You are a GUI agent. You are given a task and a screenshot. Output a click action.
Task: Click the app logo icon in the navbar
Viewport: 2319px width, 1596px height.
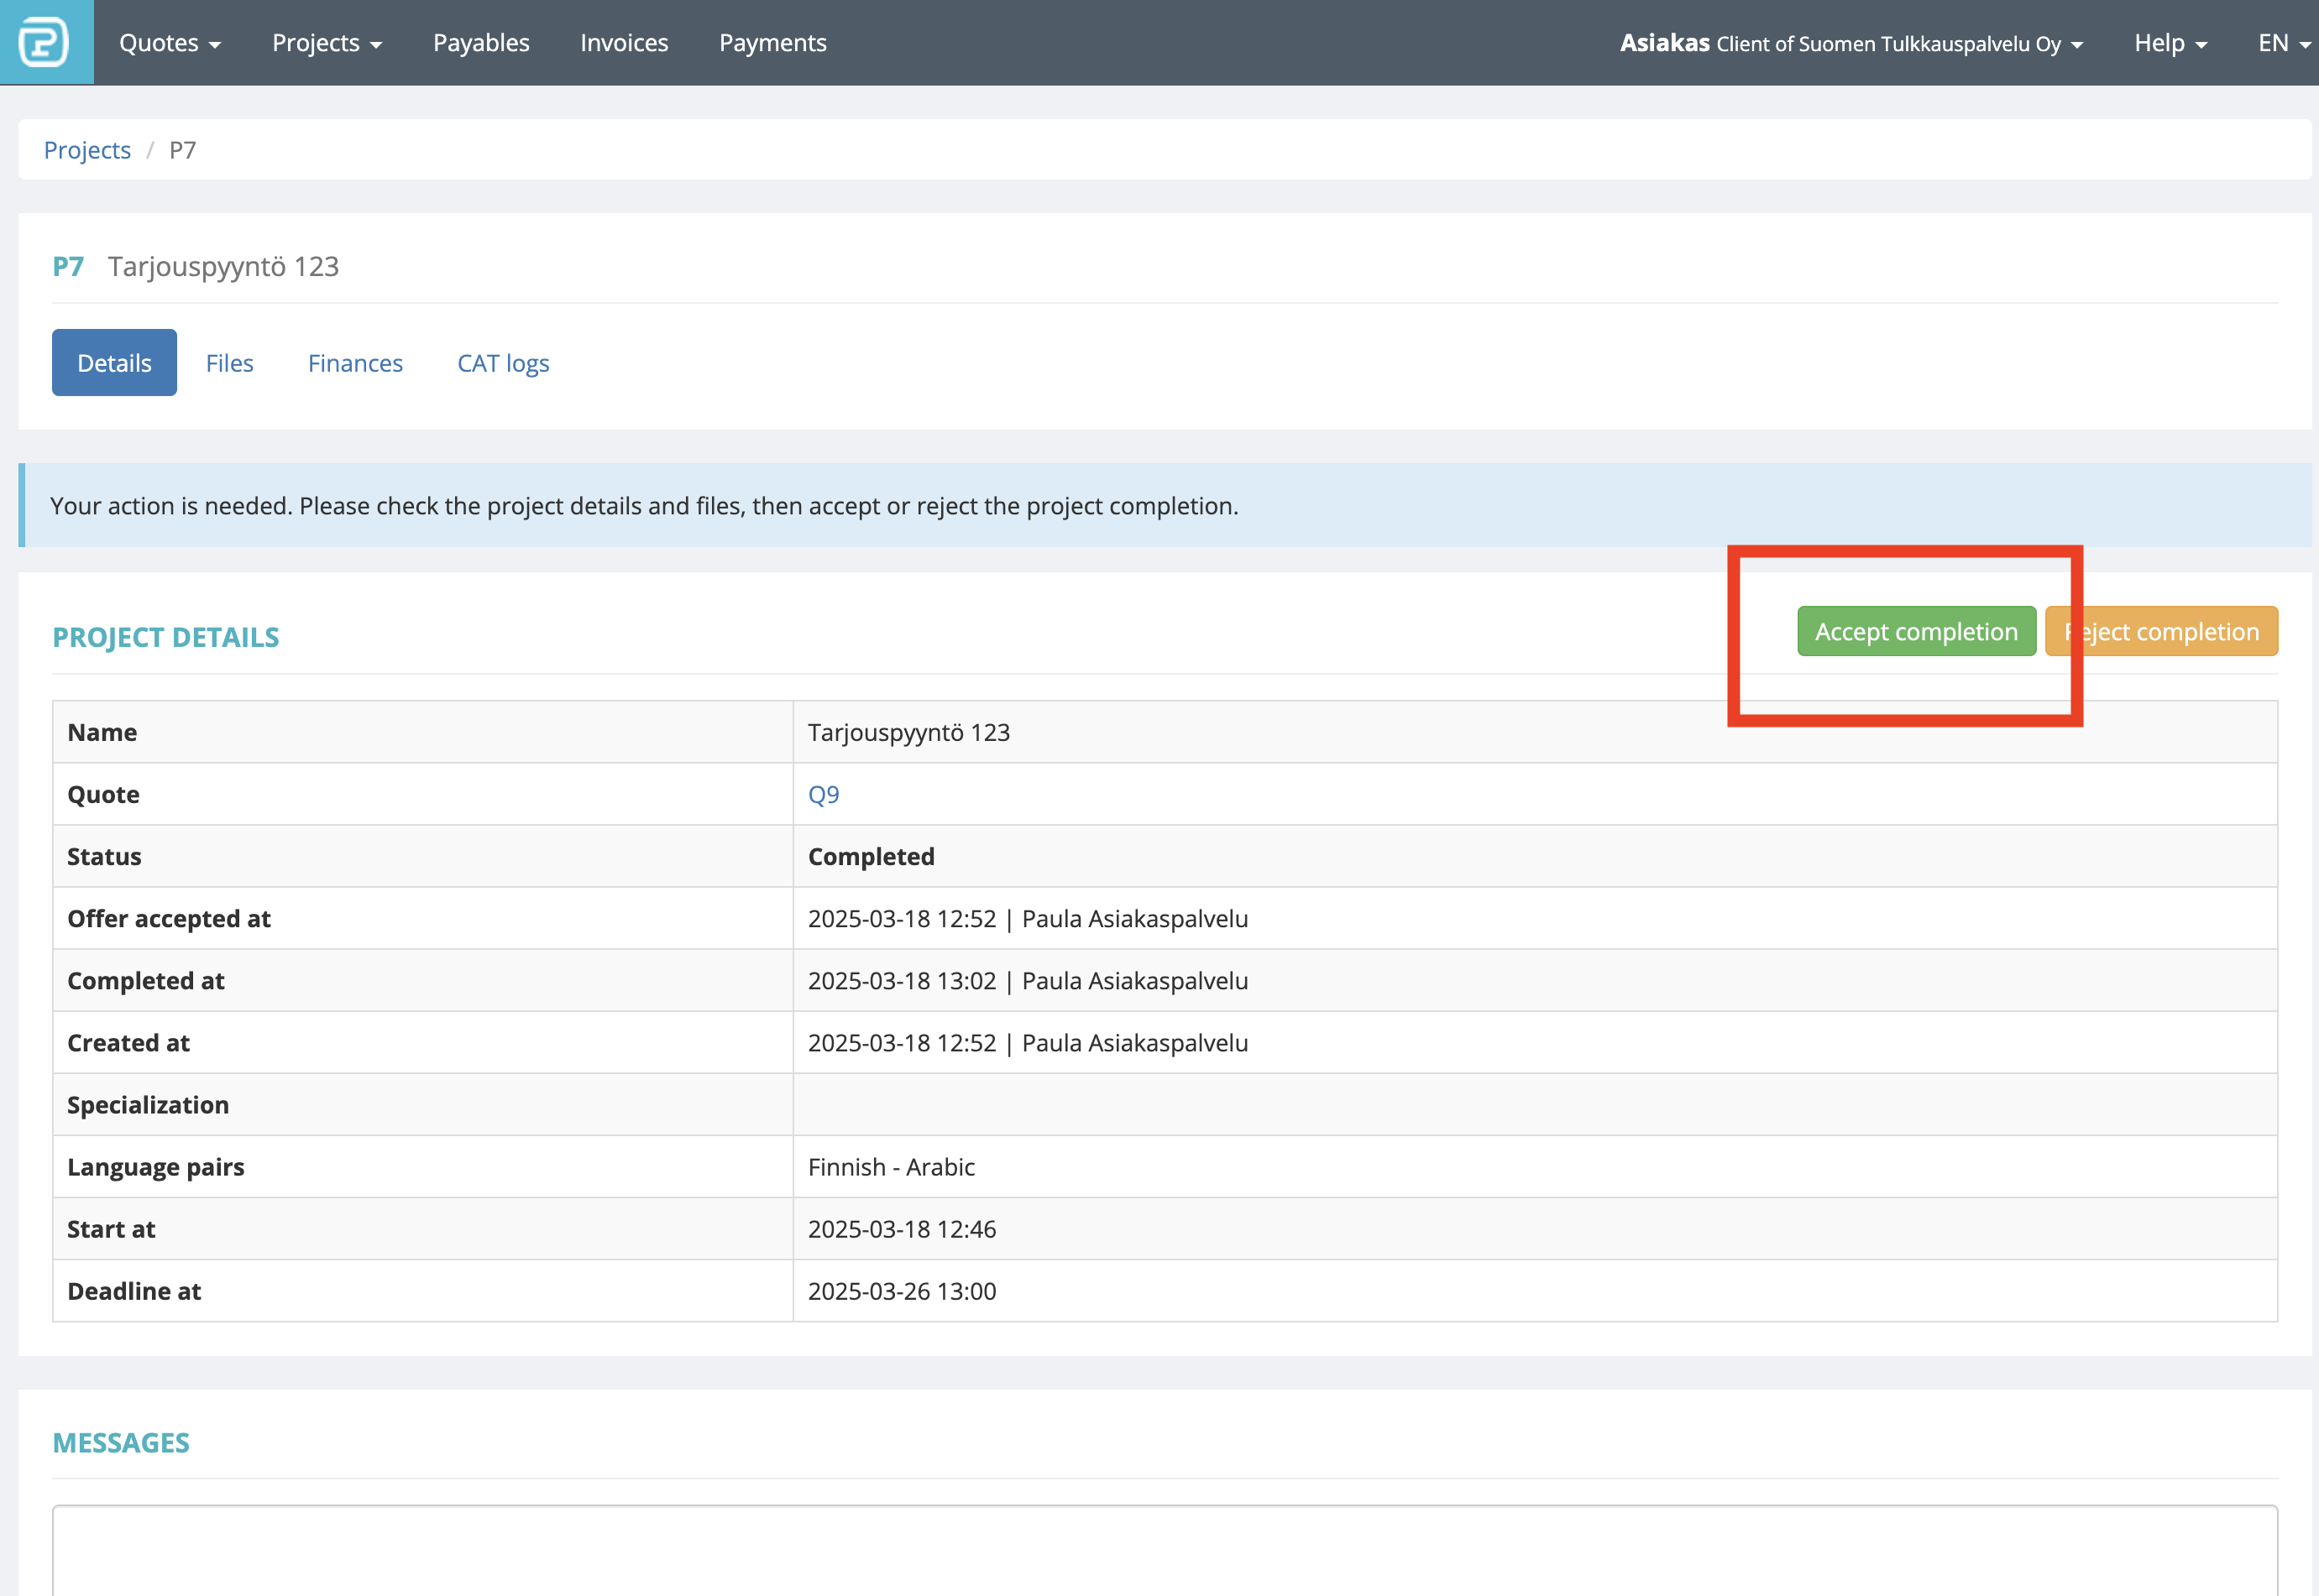click(46, 42)
